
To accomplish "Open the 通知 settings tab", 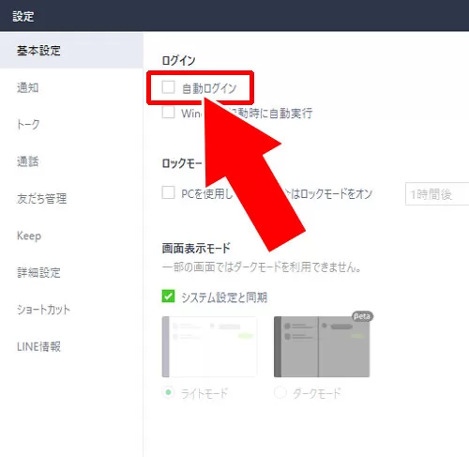I will pyautogui.click(x=28, y=87).
